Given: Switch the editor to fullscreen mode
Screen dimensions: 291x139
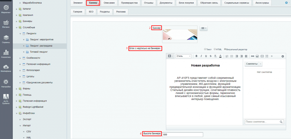Looking at the screenshot, I should (267, 56).
